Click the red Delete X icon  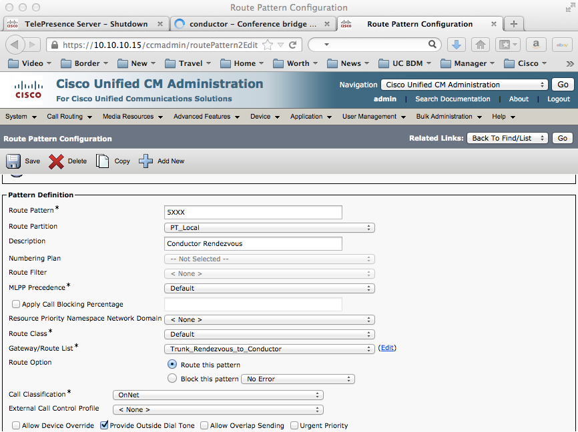click(56, 161)
